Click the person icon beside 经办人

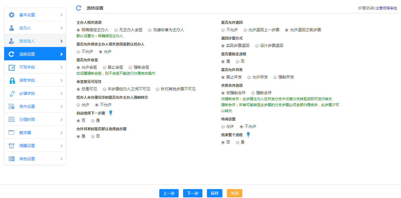click(12, 28)
